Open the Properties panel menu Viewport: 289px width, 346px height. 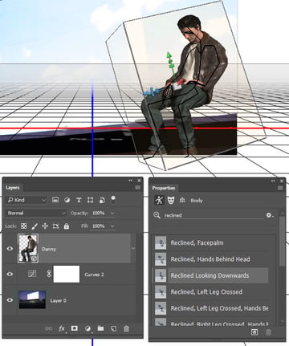click(x=280, y=188)
